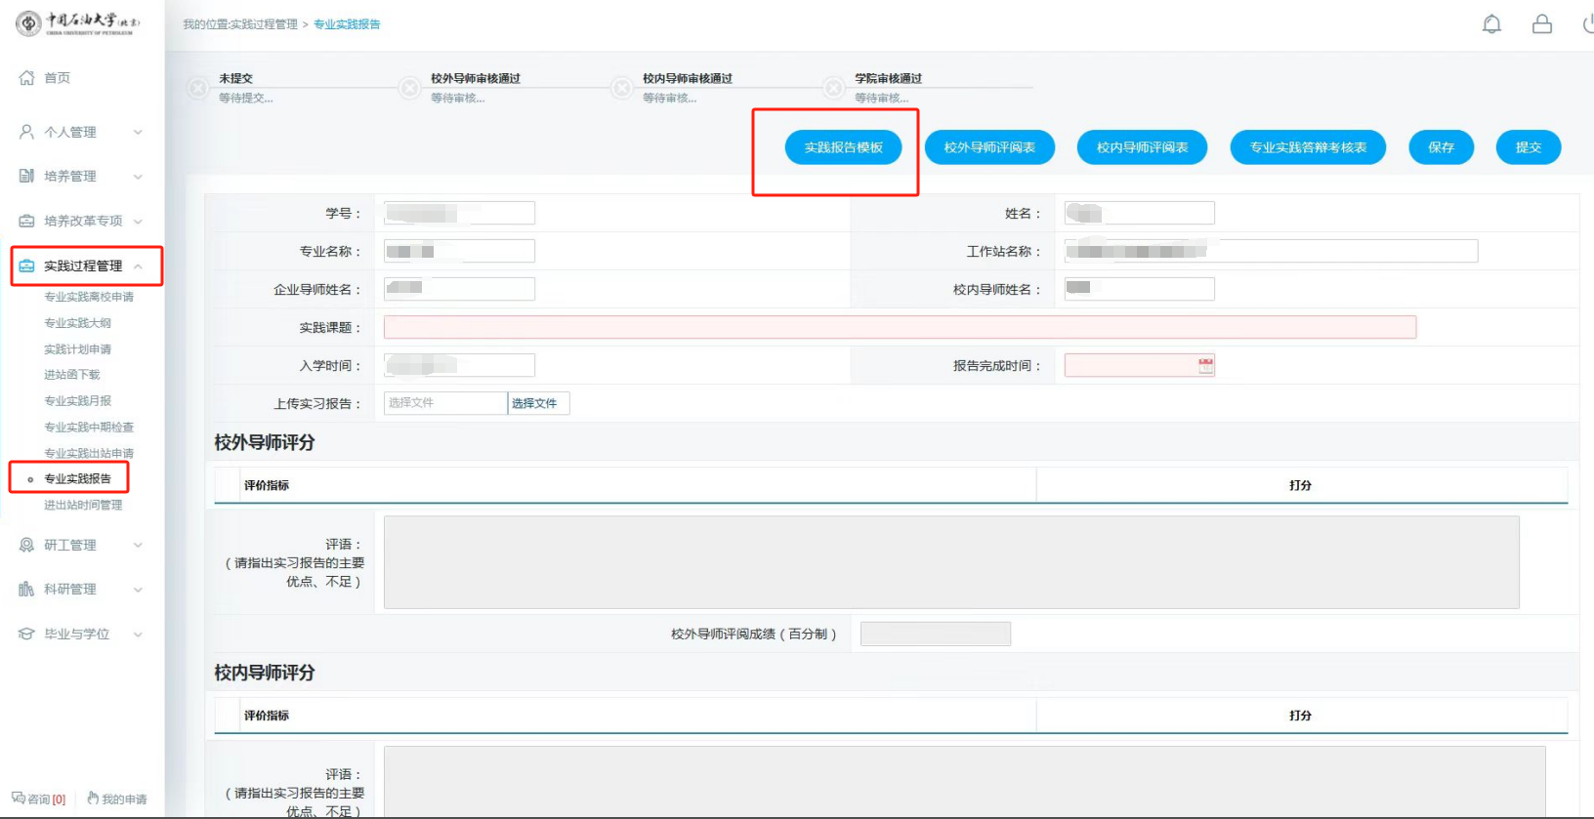Open 专业实践月报 in sidebar
The height and width of the screenshot is (819, 1594).
tap(78, 401)
